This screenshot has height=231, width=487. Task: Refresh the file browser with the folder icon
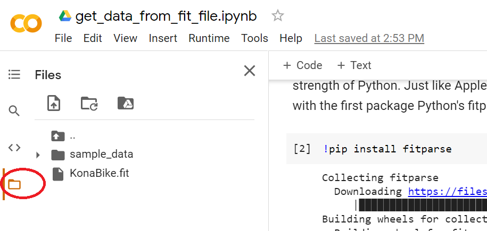tap(89, 103)
